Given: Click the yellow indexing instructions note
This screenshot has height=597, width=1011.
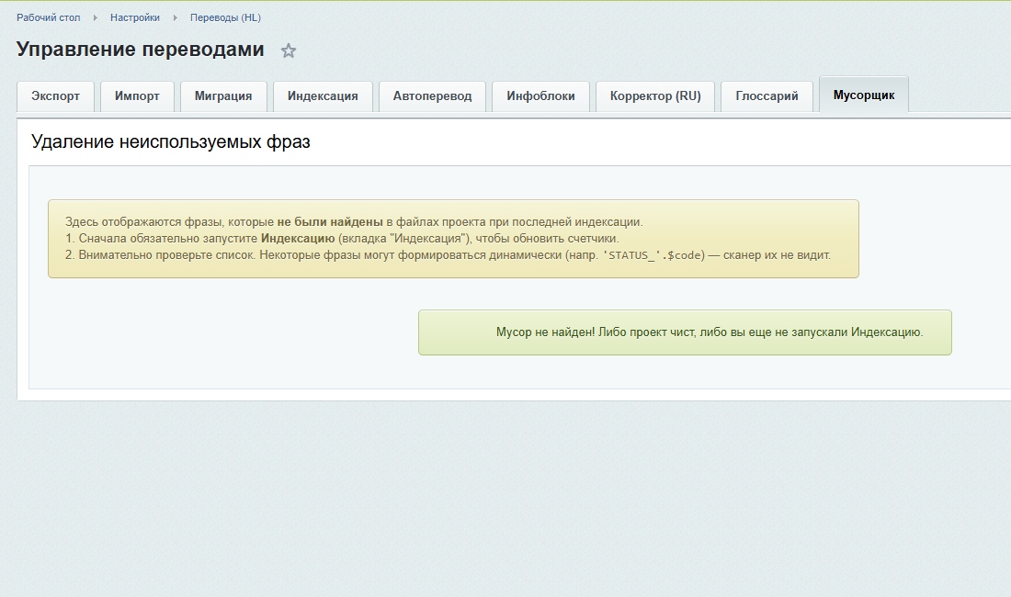Looking at the screenshot, I should (453, 239).
